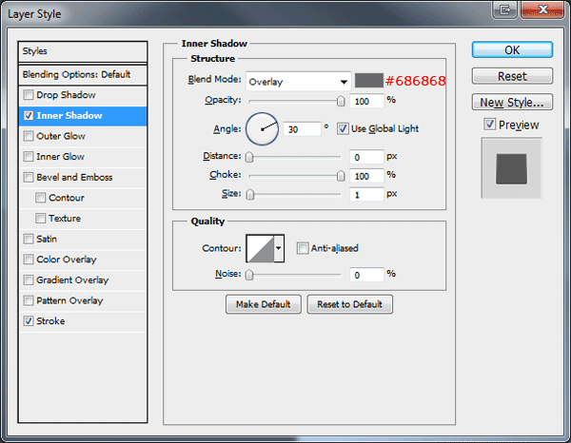
Task: Click the New Style... button
Action: tap(512, 103)
